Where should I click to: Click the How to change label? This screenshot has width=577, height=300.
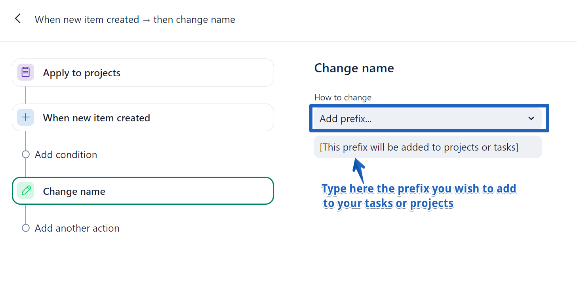[x=343, y=97]
